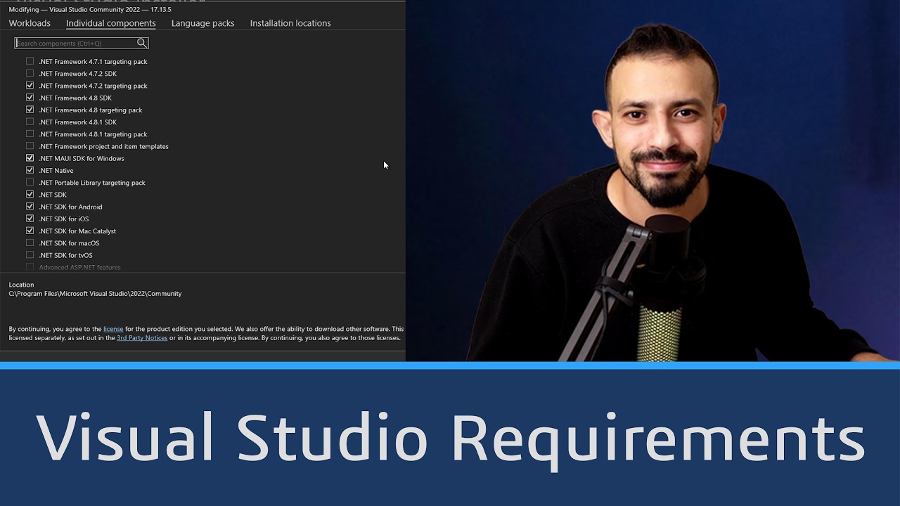Viewport: 900px width, 506px height.
Task: Switch to the Workloads tab
Action: (30, 23)
